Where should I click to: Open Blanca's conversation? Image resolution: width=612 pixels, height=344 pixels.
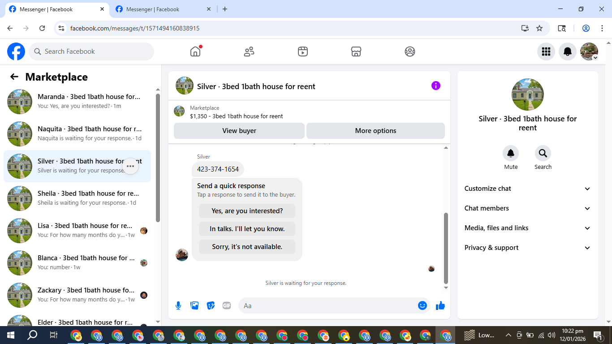point(77,263)
